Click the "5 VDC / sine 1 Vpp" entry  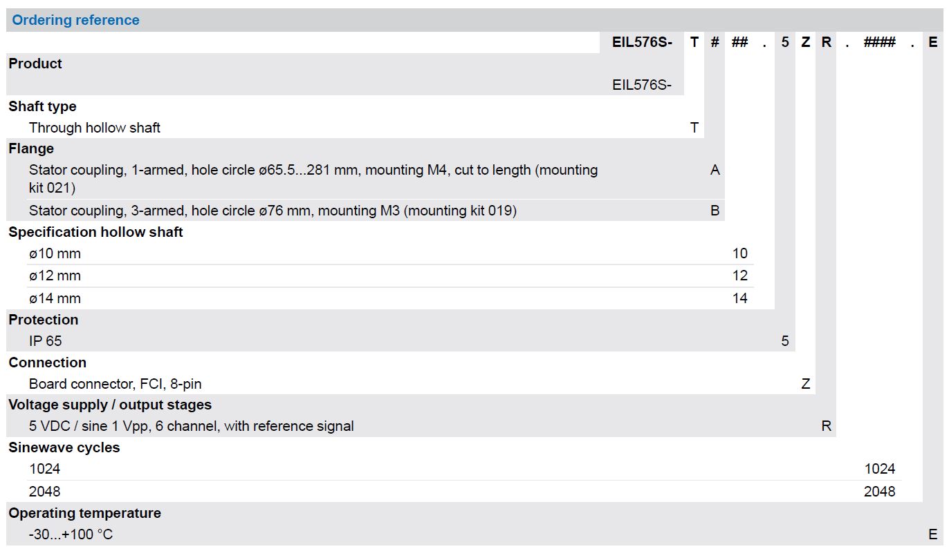click(x=192, y=426)
